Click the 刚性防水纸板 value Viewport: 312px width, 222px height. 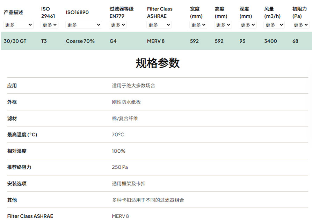click(x=126, y=102)
